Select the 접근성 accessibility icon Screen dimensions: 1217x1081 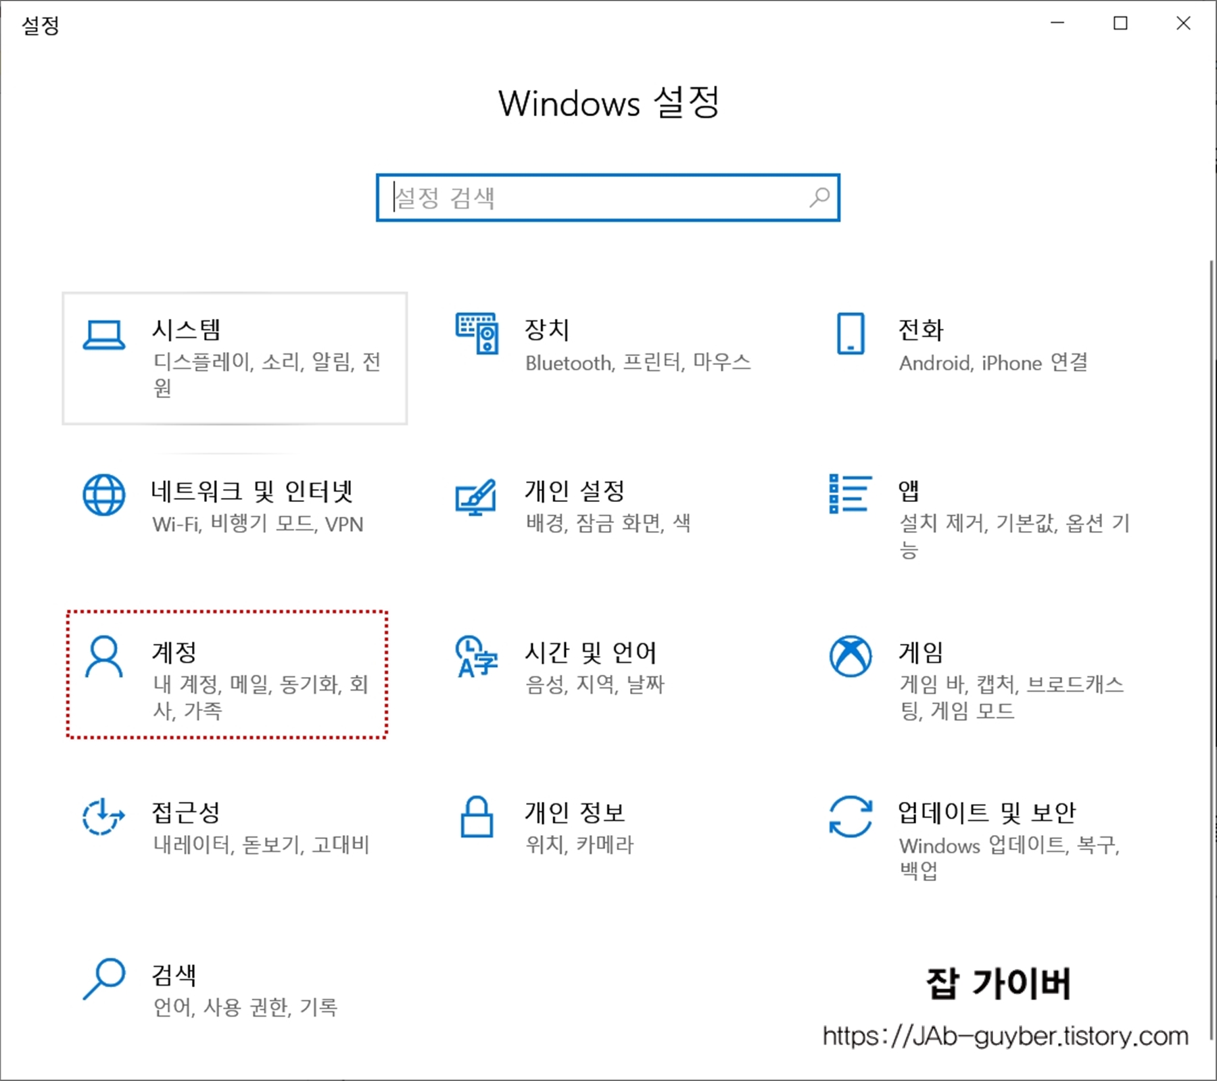click(x=103, y=818)
